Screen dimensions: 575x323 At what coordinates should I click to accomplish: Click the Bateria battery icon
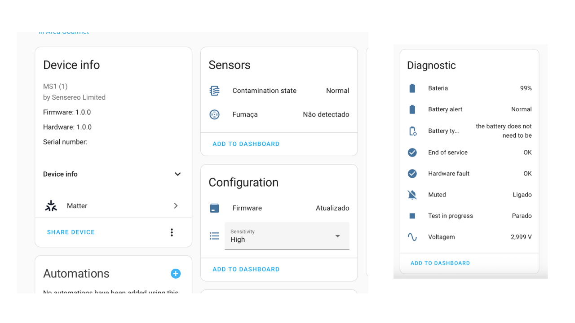pos(412,88)
